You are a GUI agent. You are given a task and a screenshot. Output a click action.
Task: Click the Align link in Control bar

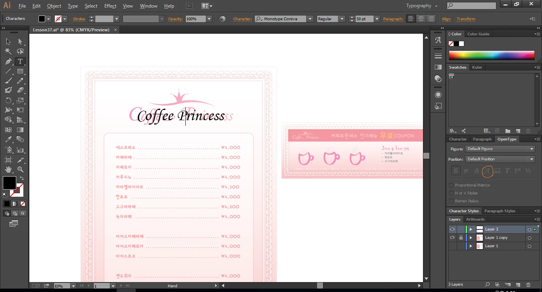(446, 19)
